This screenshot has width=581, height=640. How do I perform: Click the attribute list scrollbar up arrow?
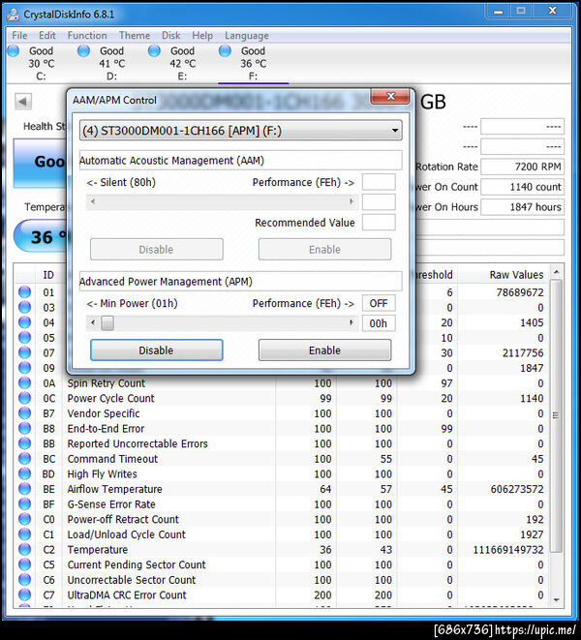pos(556,272)
